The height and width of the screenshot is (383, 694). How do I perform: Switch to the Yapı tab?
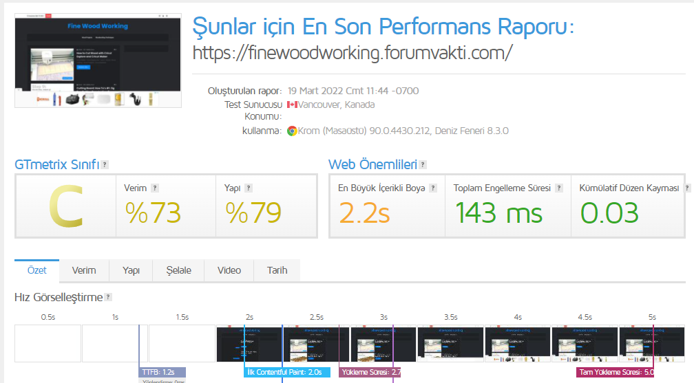(x=131, y=270)
